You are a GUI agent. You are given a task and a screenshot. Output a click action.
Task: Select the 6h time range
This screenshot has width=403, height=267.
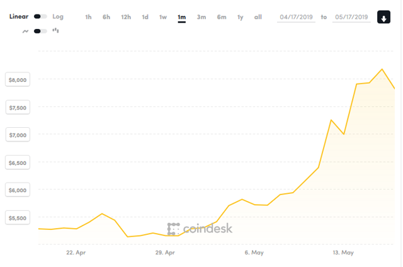click(x=106, y=17)
